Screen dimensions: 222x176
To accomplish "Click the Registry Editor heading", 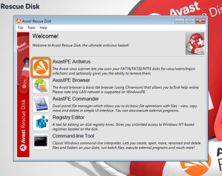I will pos(68,118).
